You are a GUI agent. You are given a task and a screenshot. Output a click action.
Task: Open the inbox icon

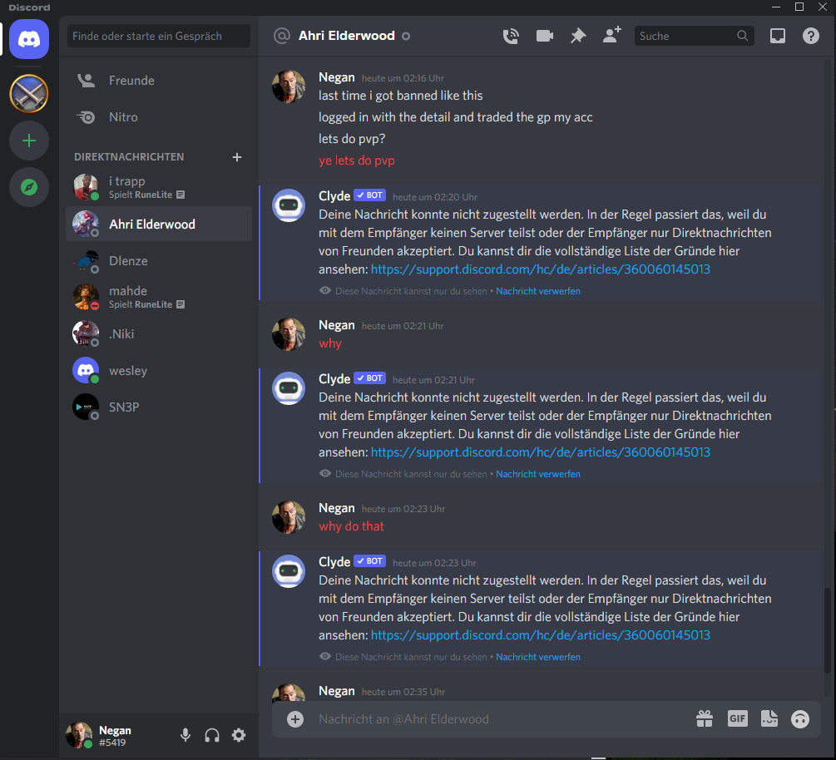click(778, 36)
